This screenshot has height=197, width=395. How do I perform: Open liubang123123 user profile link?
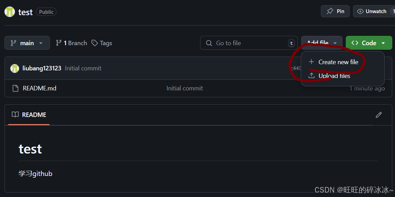coord(42,68)
